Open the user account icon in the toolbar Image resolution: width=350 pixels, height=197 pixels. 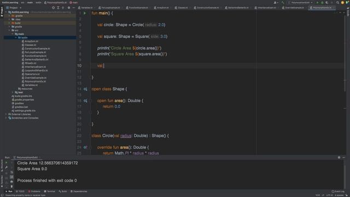tap(276, 2)
